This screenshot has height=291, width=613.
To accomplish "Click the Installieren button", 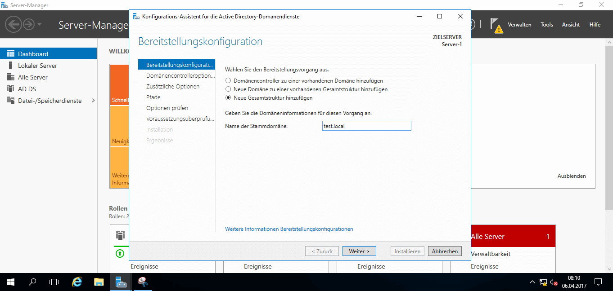I will tap(407, 251).
